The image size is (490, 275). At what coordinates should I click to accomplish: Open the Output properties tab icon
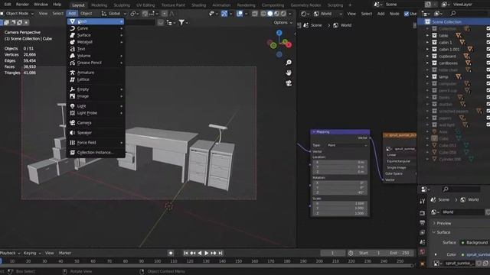click(423, 223)
